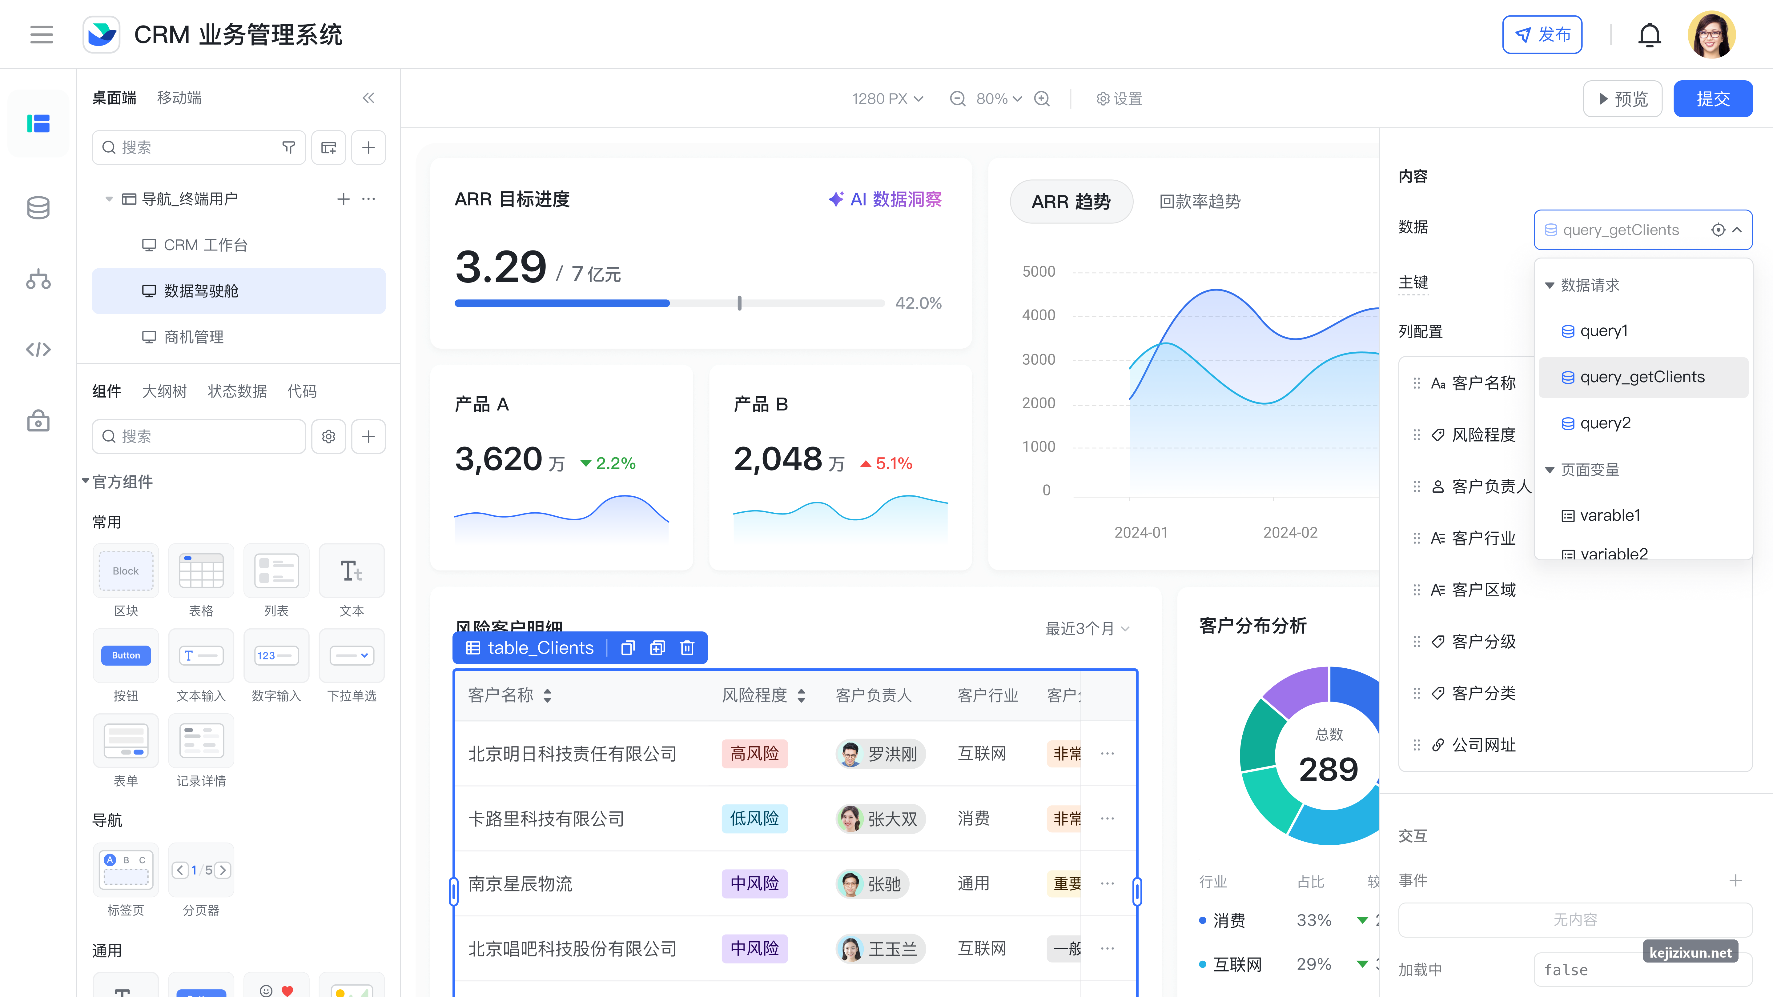Open the workflow icon in the left sidebar
The width and height of the screenshot is (1773, 997).
coord(38,279)
